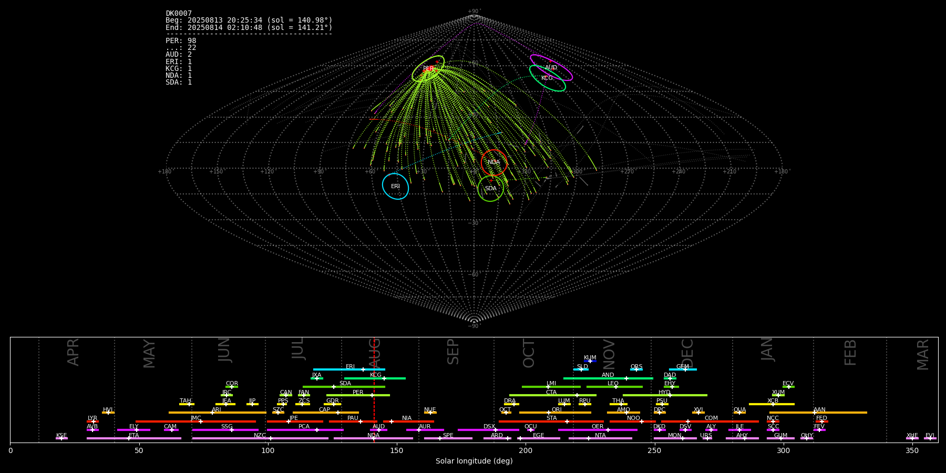
Task: Select the 'SDA: 1' count entry
Action: tap(179, 82)
